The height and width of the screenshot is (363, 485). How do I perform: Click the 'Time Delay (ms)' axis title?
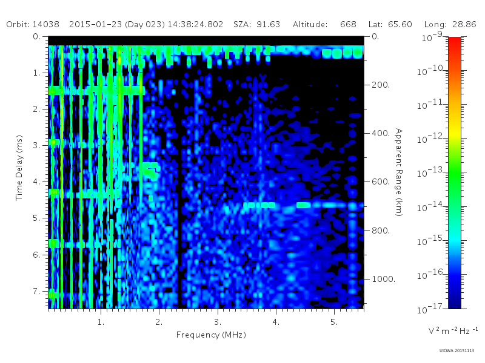pyautogui.click(x=19, y=168)
